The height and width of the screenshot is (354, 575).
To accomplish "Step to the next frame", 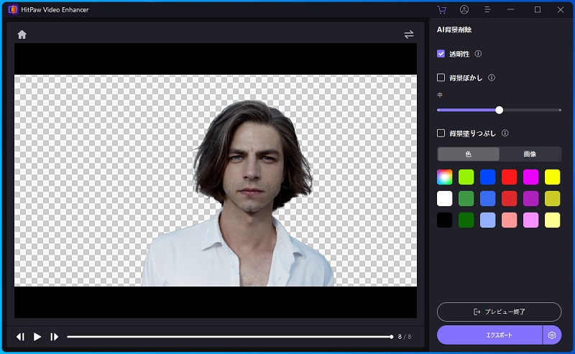I will coord(54,337).
